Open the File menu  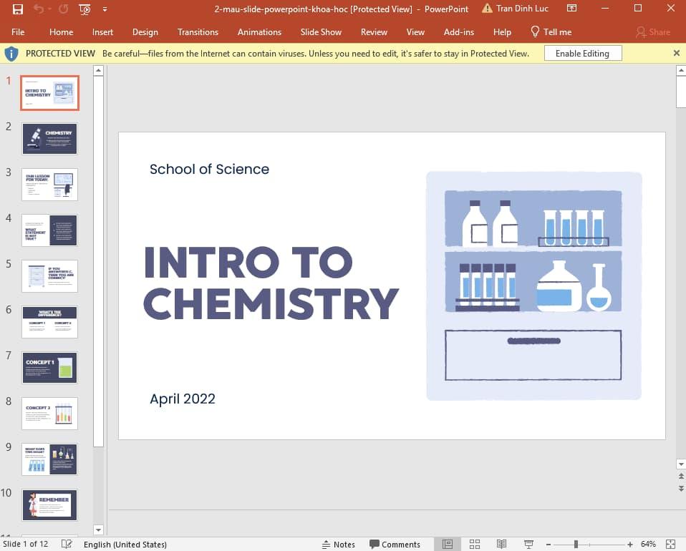point(18,32)
